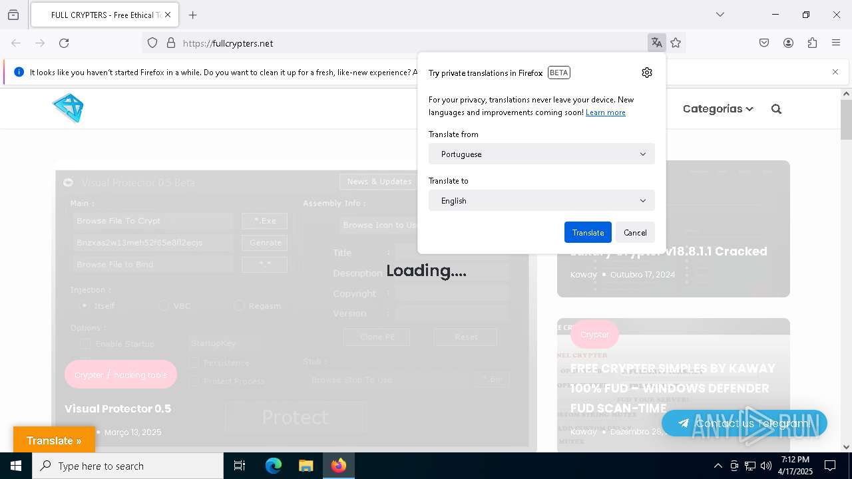This screenshot has width=852, height=479.
Task: Open Task View on taskbar
Action: click(240, 466)
